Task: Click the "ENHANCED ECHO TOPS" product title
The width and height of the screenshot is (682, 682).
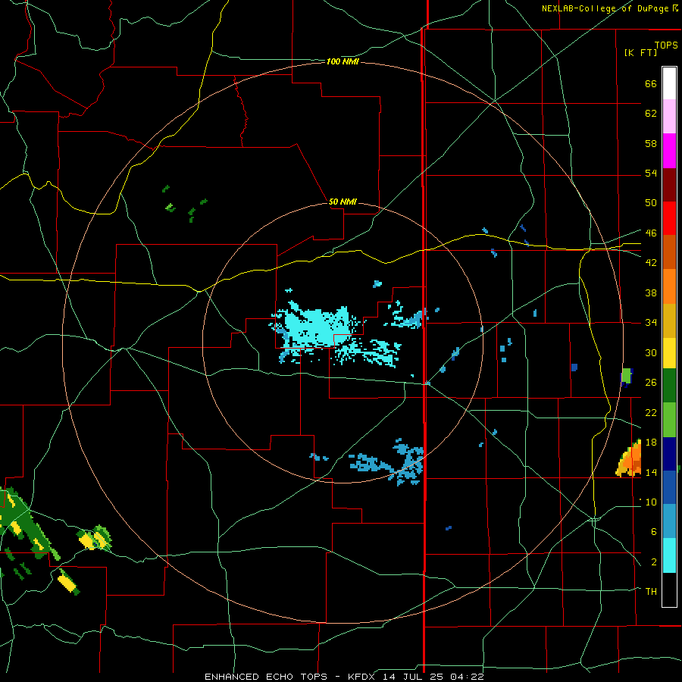Action: [x=266, y=677]
